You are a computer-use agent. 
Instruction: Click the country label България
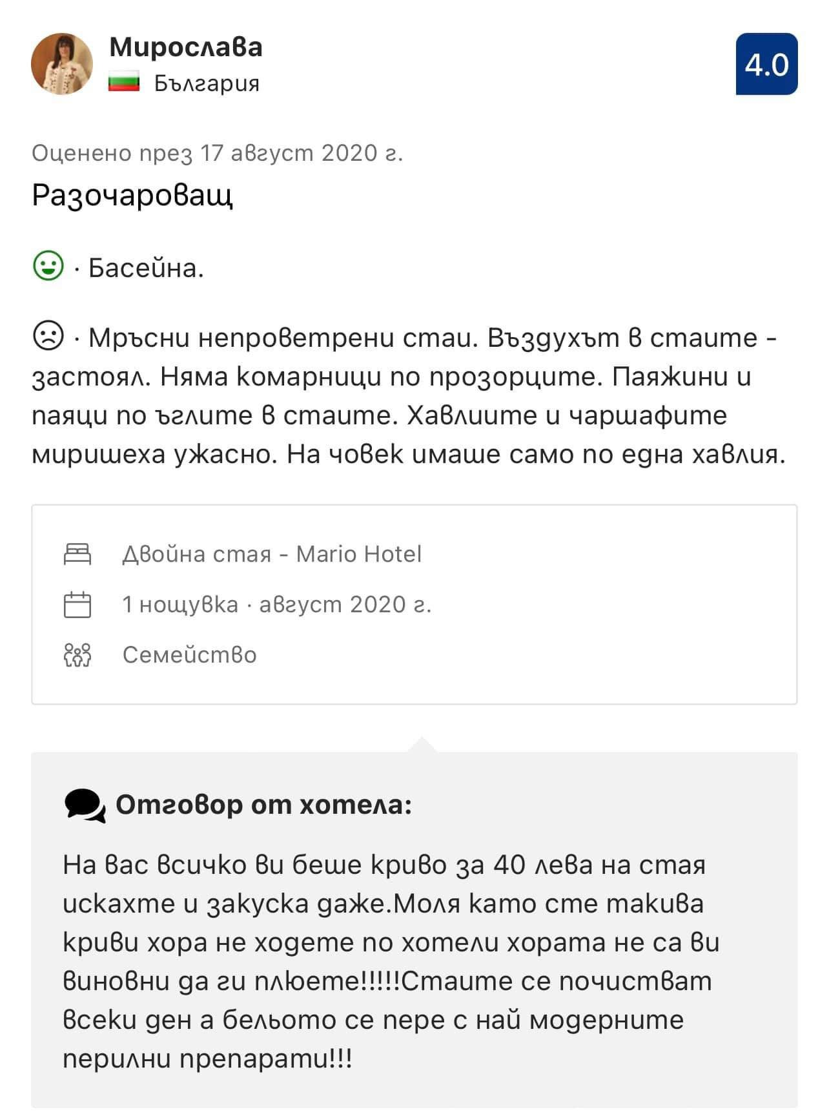[x=207, y=83]
